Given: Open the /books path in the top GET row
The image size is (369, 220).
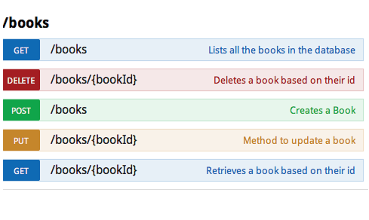Looking at the screenshot, I should click(69, 49).
